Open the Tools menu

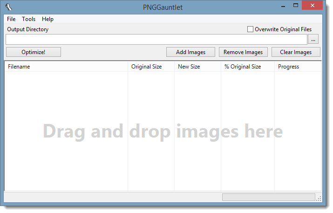(29, 19)
